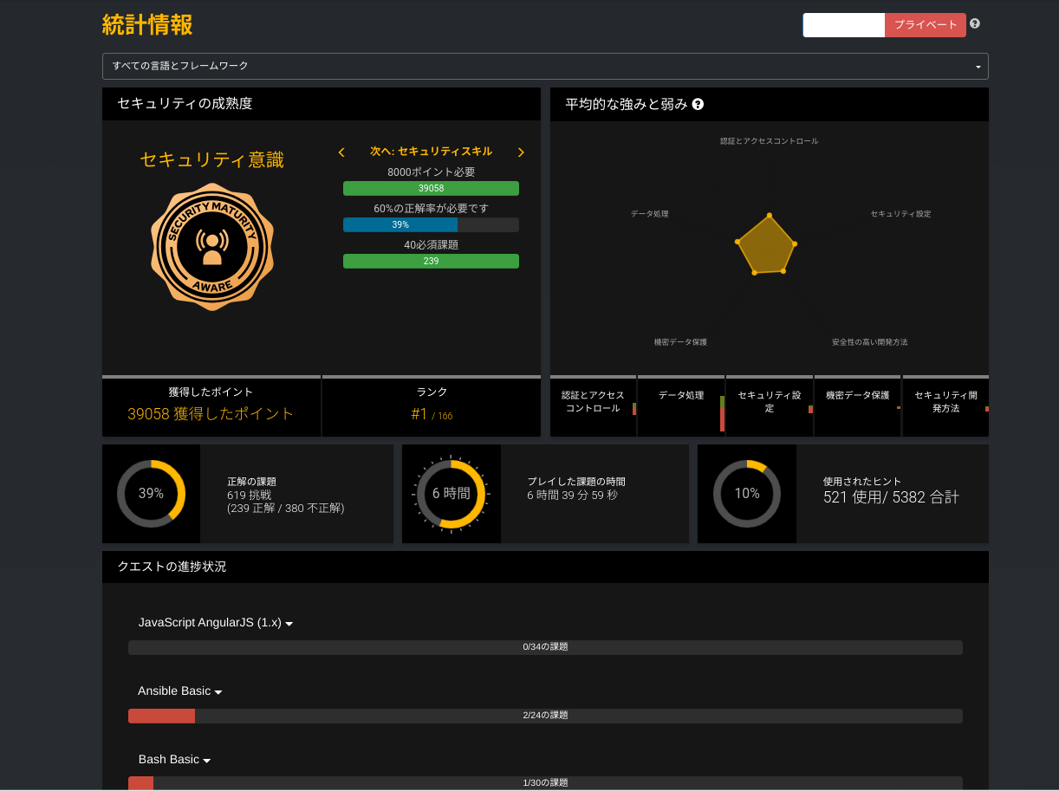
Task: Select 認証とアクセスコントロール category tile
Action: click(594, 406)
